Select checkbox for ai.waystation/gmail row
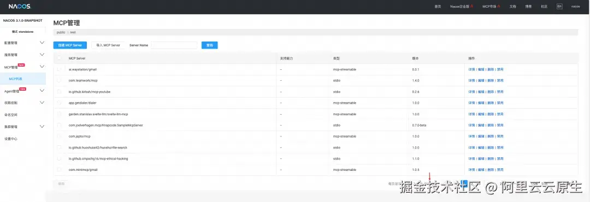Viewport: 590px width, 202px height. click(59, 69)
